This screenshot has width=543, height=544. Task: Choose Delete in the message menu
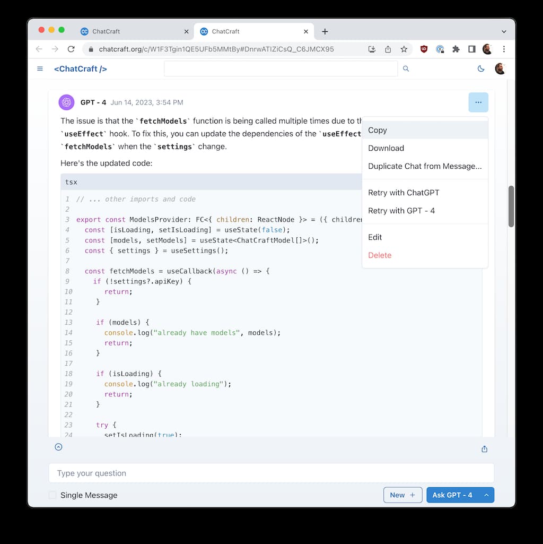click(425, 255)
